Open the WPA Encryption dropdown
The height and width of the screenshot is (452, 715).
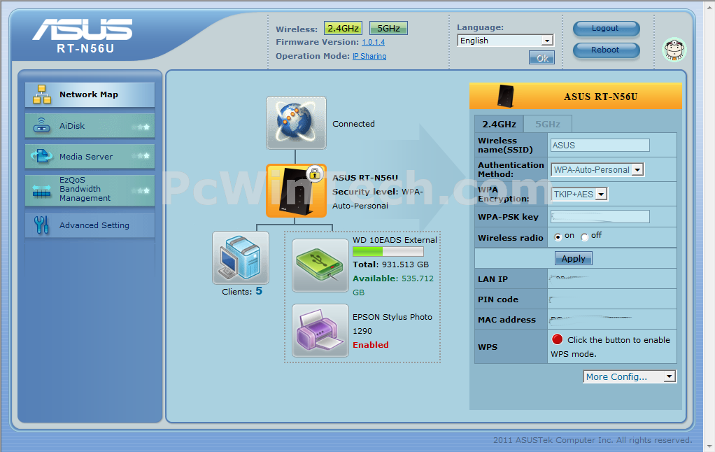tap(579, 195)
